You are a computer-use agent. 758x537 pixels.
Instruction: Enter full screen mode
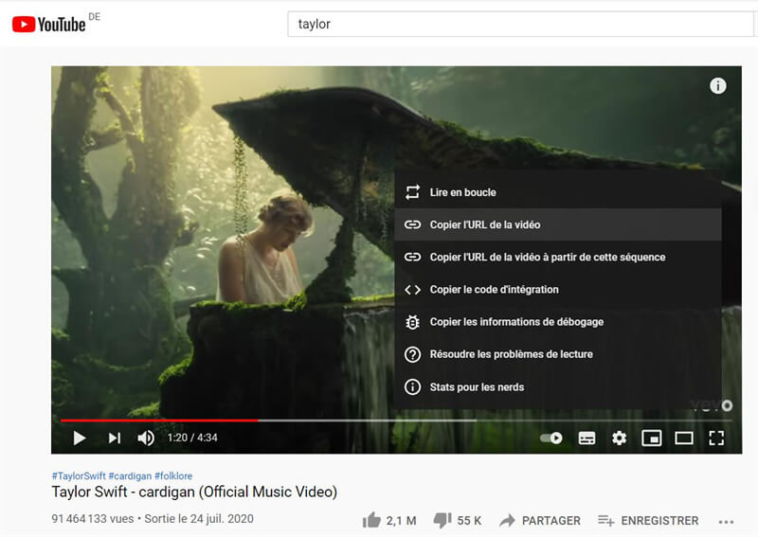point(716,438)
